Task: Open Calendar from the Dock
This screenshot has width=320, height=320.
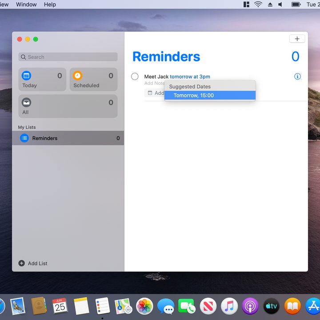Action: coord(60,306)
